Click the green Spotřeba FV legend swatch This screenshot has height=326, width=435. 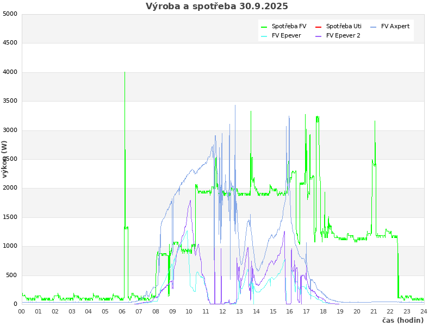[264, 27]
